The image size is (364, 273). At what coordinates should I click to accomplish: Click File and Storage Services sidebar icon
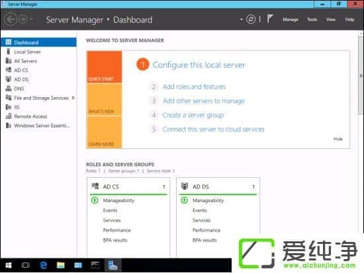9,98
